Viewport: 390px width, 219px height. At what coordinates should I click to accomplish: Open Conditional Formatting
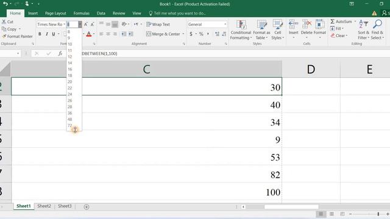tap(241, 30)
